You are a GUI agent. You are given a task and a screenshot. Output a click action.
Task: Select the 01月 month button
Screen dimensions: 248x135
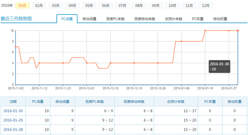(22, 6)
